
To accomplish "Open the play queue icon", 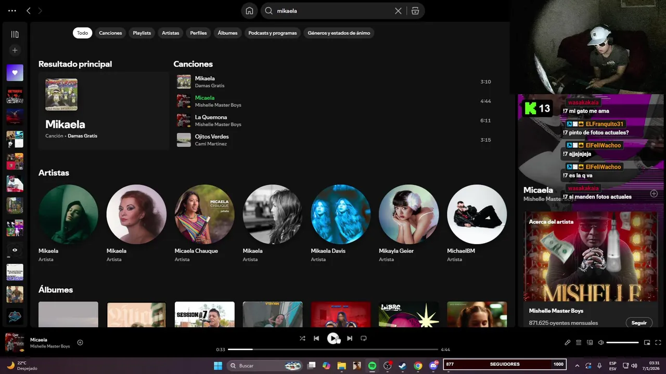I will coord(579,343).
